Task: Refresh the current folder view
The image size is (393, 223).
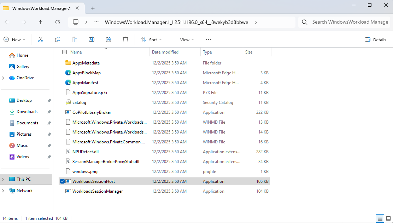Action: click(x=57, y=22)
